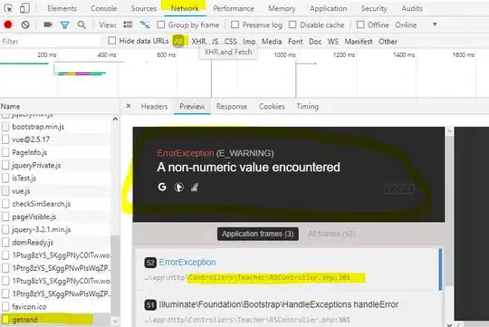The image size is (489, 327).
Task: Open the Response sub-tab
Action: click(x=232, y=106)
